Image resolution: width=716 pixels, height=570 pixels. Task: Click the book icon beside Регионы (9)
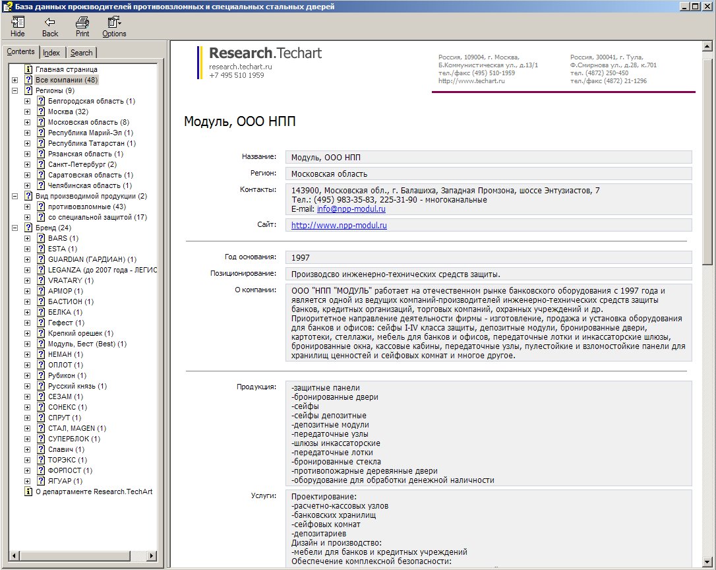point(28,90)
